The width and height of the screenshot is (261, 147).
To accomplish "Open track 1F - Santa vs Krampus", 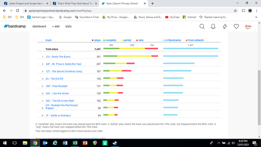I will [x=58, y=115].
